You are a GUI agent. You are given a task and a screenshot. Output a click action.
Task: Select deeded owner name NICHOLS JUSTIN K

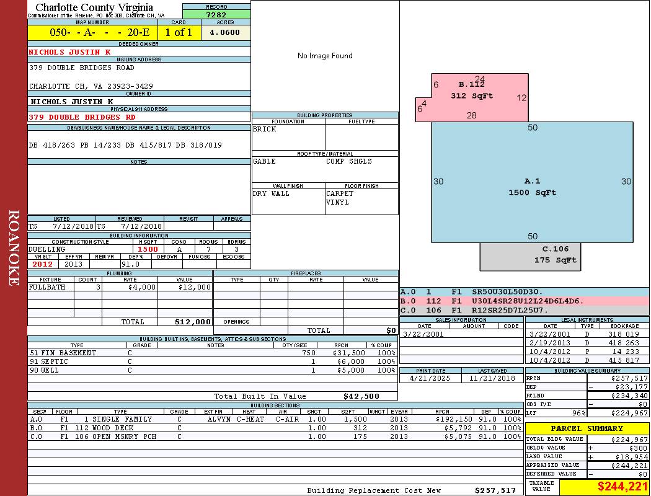[x=69, y=52]
